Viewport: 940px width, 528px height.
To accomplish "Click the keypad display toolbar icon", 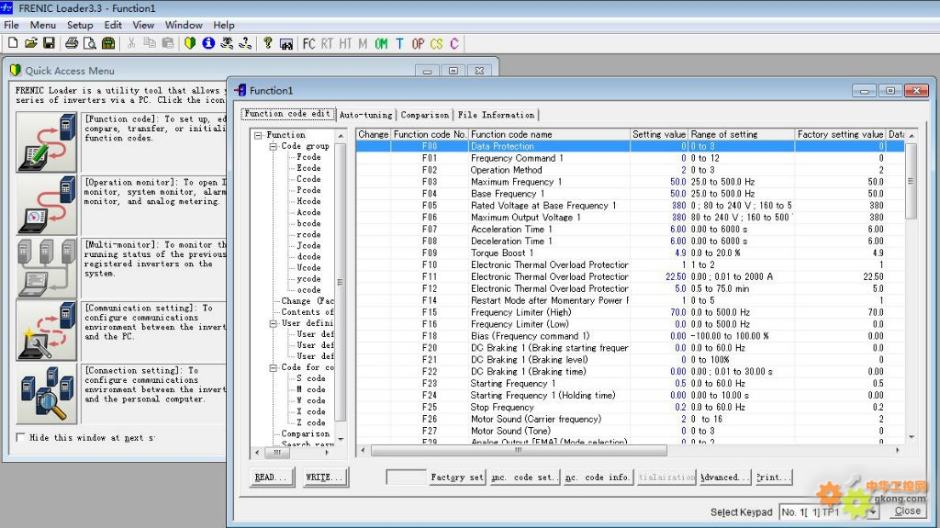I will click(286, 44).
